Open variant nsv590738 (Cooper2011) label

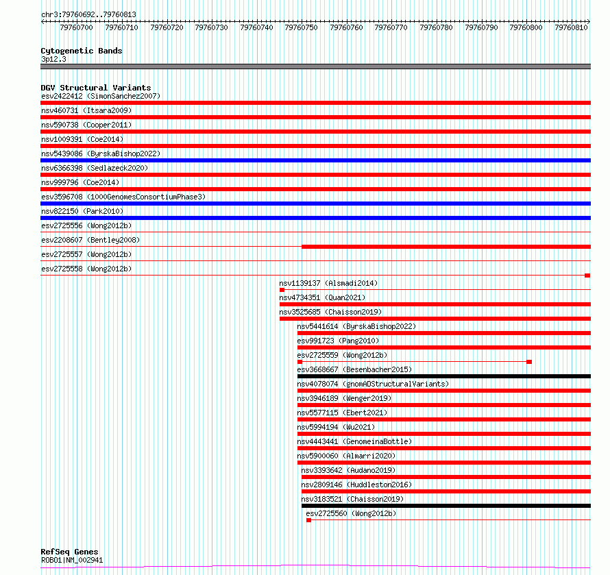(x=86, y=125)
